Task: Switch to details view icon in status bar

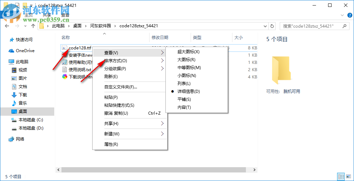Action: tap(341, 177)
